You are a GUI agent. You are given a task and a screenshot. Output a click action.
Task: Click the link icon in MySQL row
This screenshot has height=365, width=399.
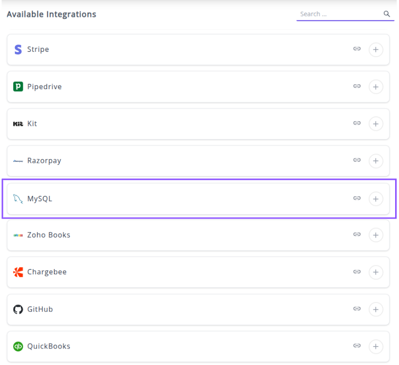click(357, 198)
